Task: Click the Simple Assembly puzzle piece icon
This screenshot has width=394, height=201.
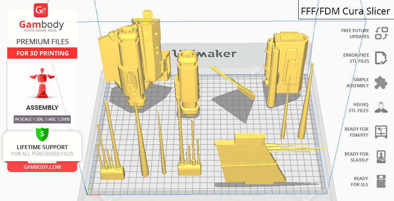Action: point(381,83)
